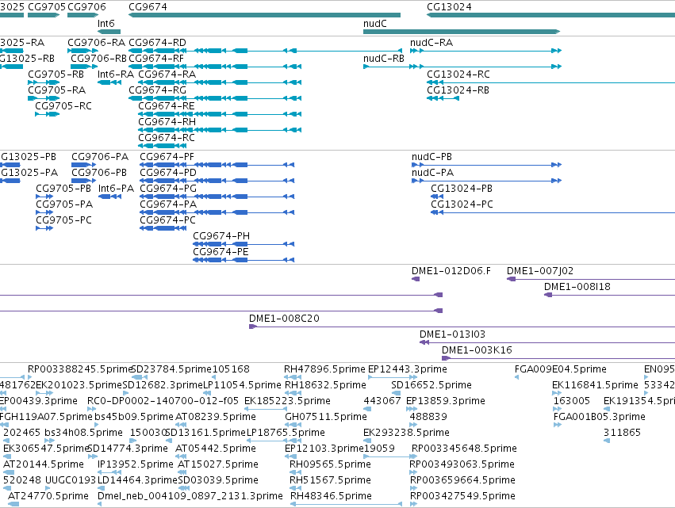Select the CG13024 gene label
The width and height of the screenshot is (675, 508).
[449, 7]
